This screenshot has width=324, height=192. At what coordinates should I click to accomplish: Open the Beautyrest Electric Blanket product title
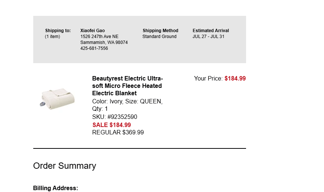pyautogui.click(x=127, y=86)
